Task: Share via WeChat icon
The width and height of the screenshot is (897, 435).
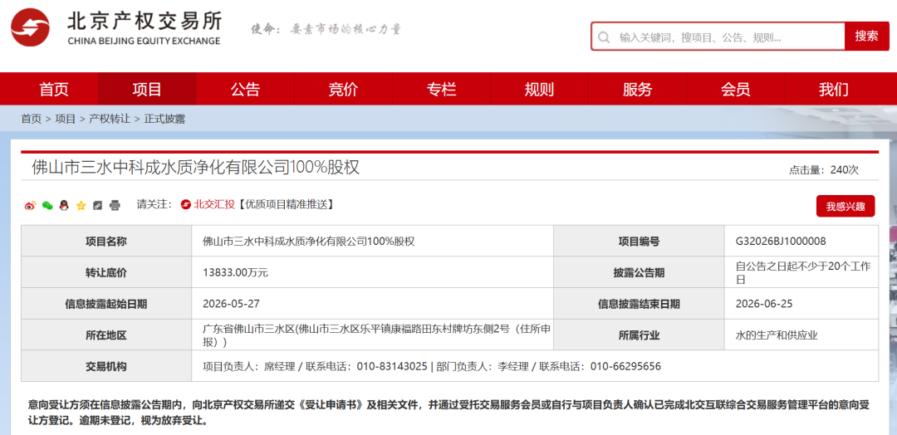Action: click(x=47, y=205)
